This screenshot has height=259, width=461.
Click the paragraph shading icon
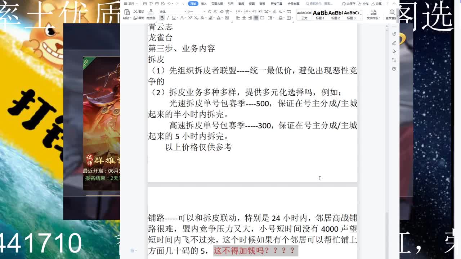pos(281,18)
